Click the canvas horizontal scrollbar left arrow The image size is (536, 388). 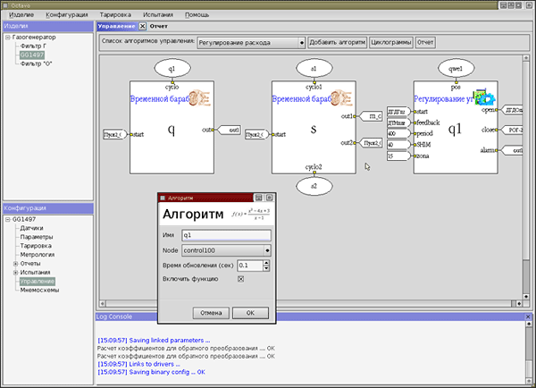[102, 303]
